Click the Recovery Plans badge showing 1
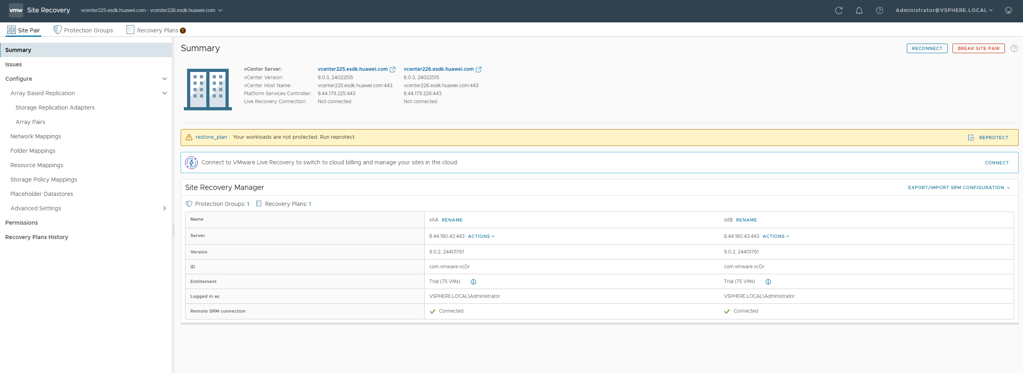1023x373 pixels. tap(183, 30)
